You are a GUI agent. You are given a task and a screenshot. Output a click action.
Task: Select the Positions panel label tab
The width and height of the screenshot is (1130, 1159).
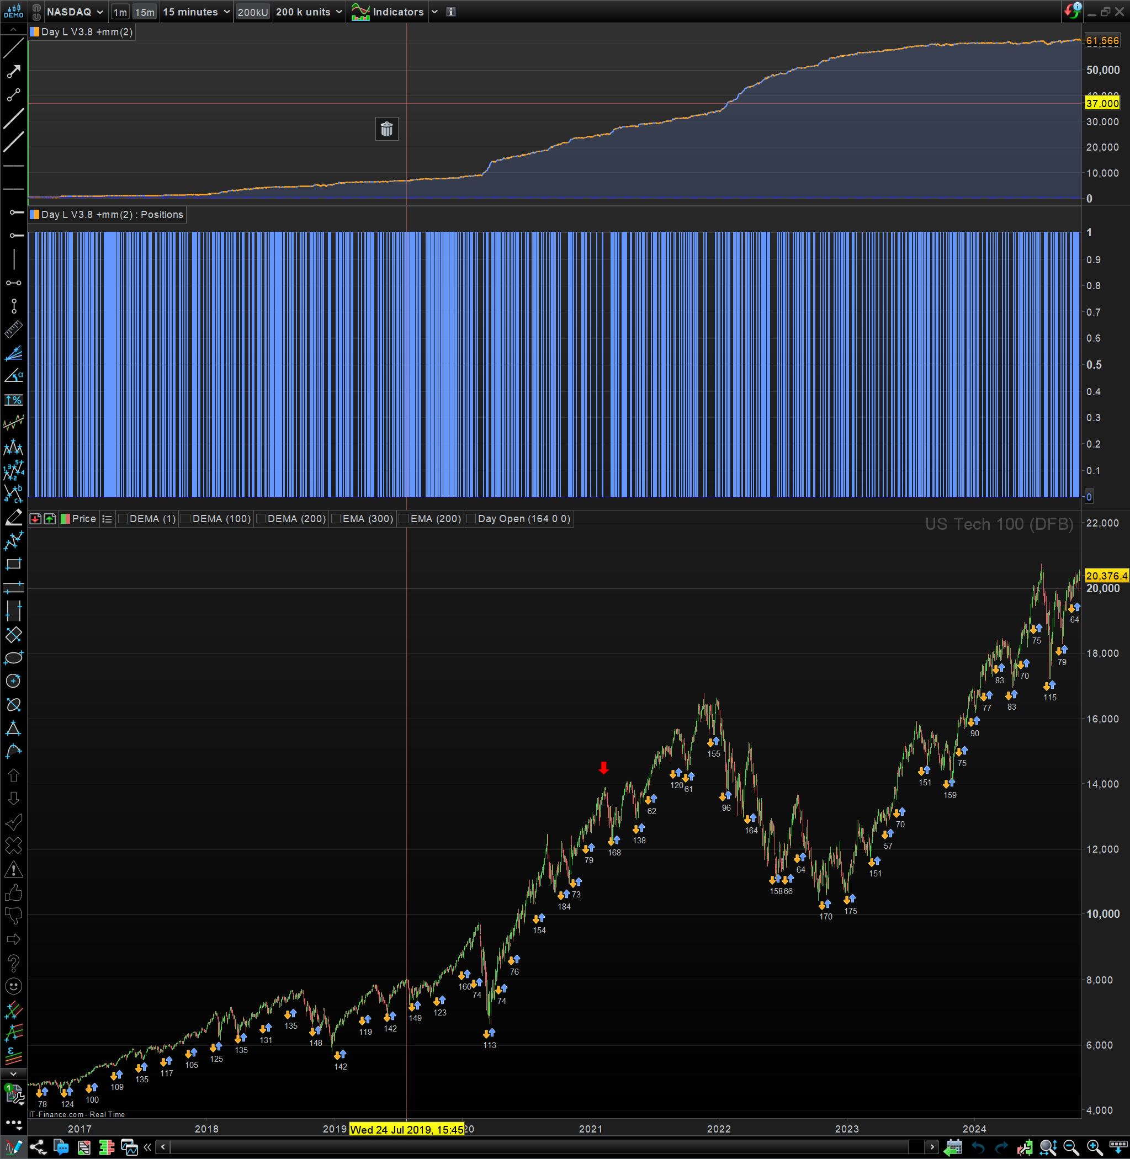click(x=112, y=215)
